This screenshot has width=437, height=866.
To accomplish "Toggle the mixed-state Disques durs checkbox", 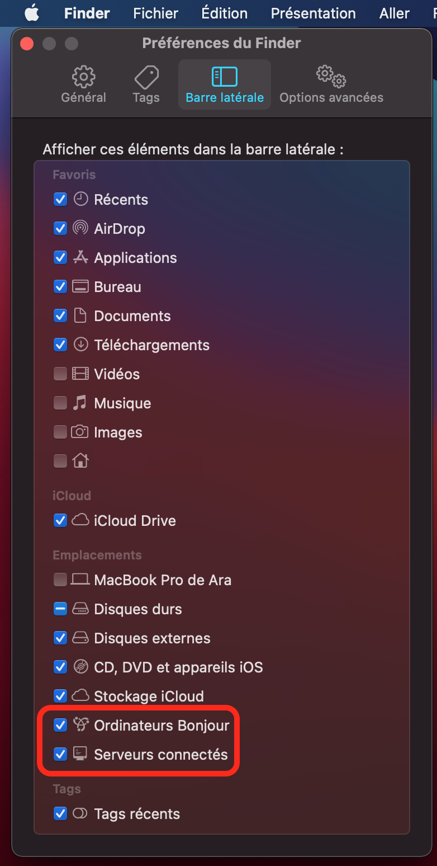I will click(x=60, y=609).
